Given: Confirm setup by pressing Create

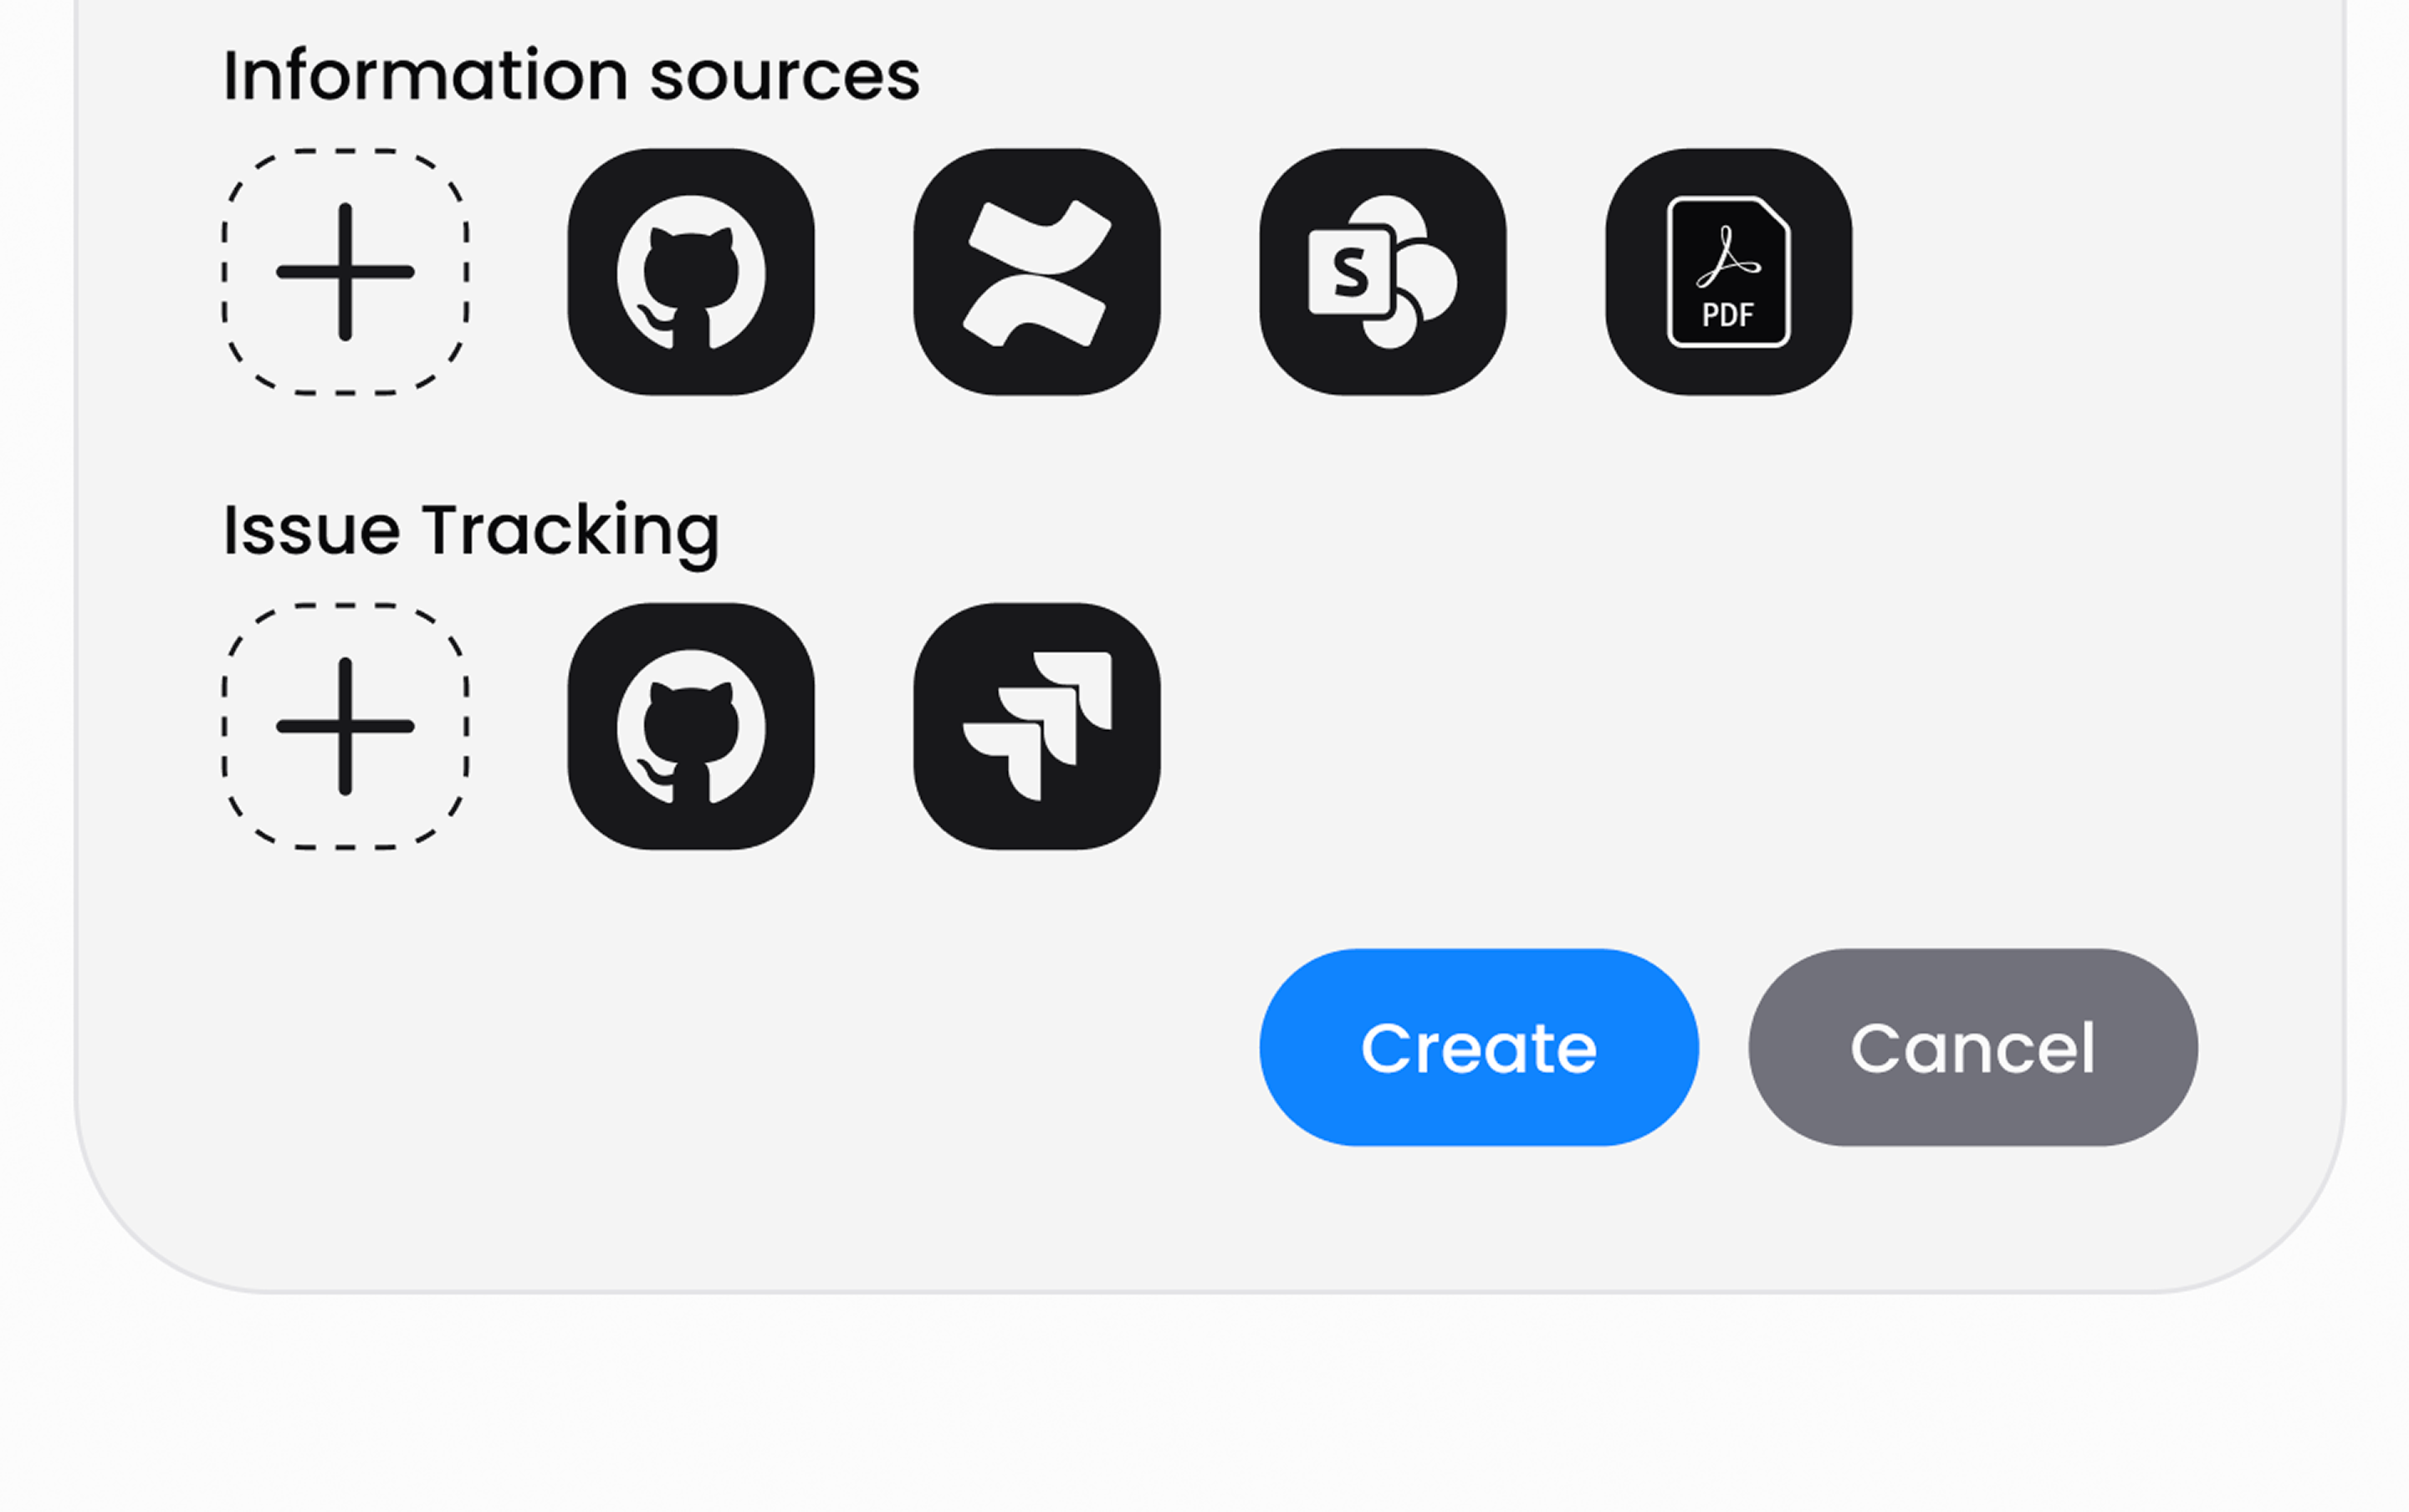Looking at the screenshot, I should tap(1478, 1047).
